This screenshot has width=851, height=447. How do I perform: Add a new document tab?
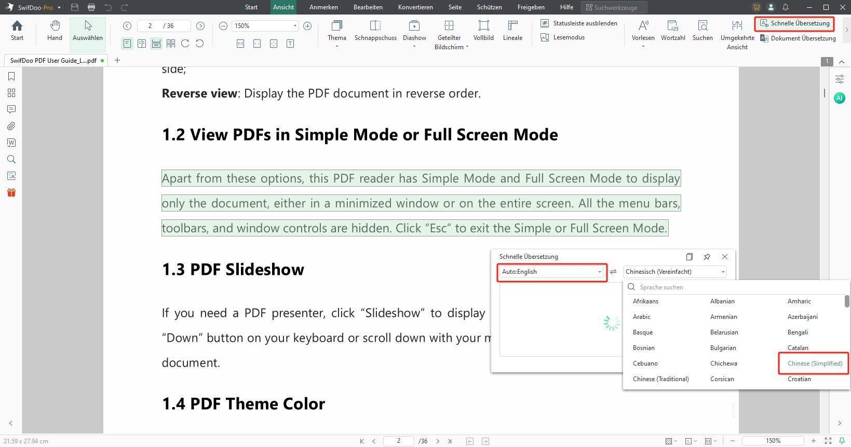point(117,60)
